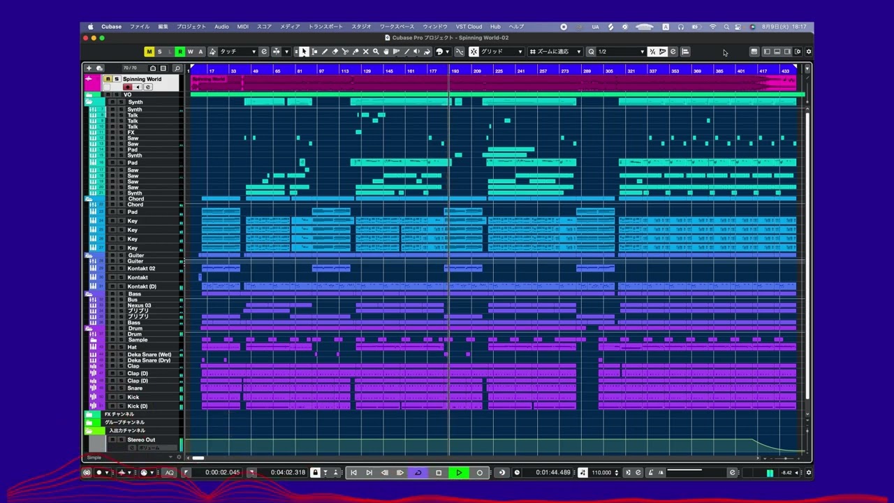Click the right locator marker icon
The height and width of the screenshot is (503, 894).
tap(252, 473)
